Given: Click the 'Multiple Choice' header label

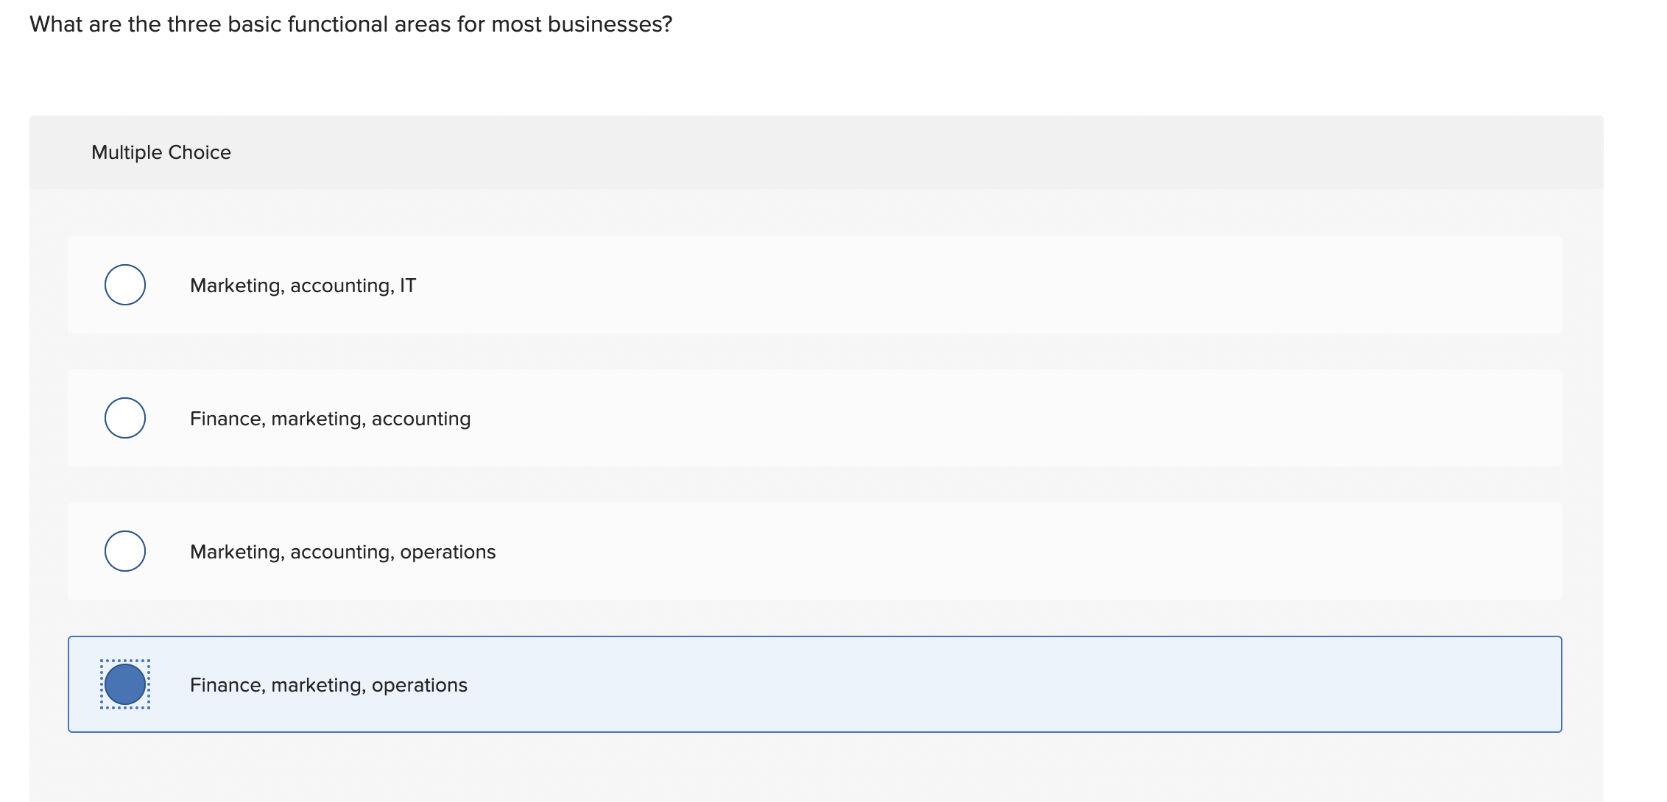Looking at the screenshot, I should point(161,152).
